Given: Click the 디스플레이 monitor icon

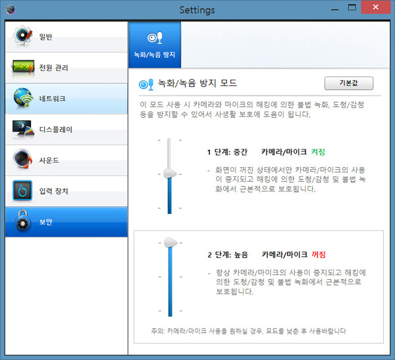Looking at the screenshot, I should pyautogui.click(x=23, y=129).
